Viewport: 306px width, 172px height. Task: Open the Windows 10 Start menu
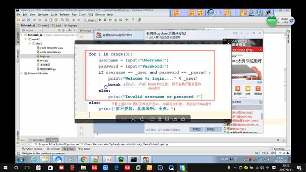pyautogui.click(x=5, y=168)
